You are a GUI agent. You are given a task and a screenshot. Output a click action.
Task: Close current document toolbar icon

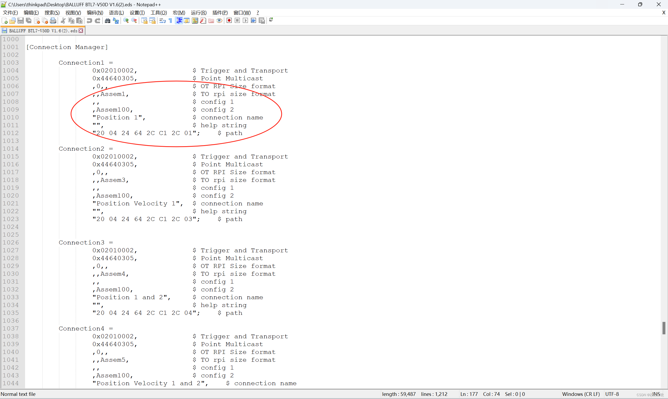tap(37, 21)
